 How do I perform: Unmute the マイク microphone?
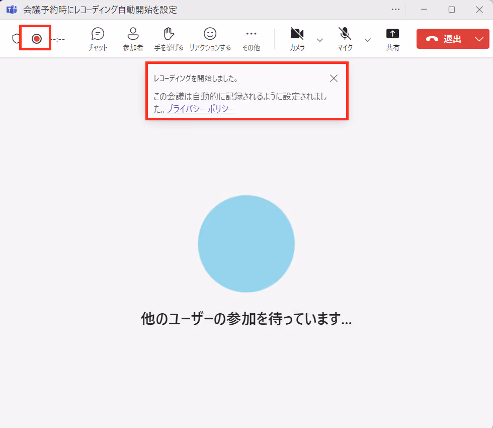345,39
